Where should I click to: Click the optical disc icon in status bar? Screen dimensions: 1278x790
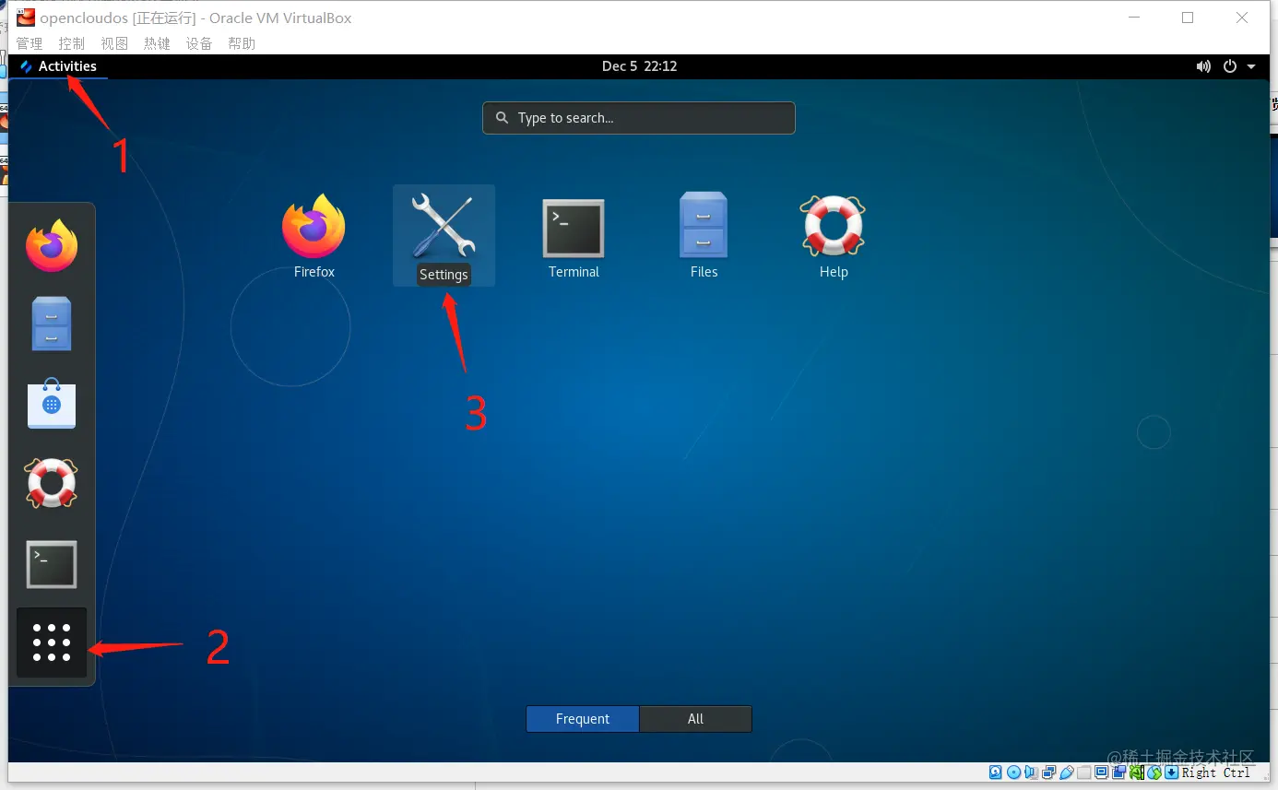(x=1014, y=772)
